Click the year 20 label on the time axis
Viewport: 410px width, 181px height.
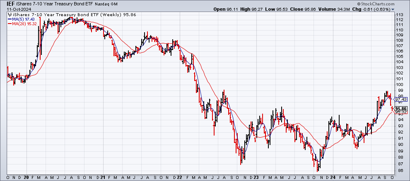coord(26,177)
